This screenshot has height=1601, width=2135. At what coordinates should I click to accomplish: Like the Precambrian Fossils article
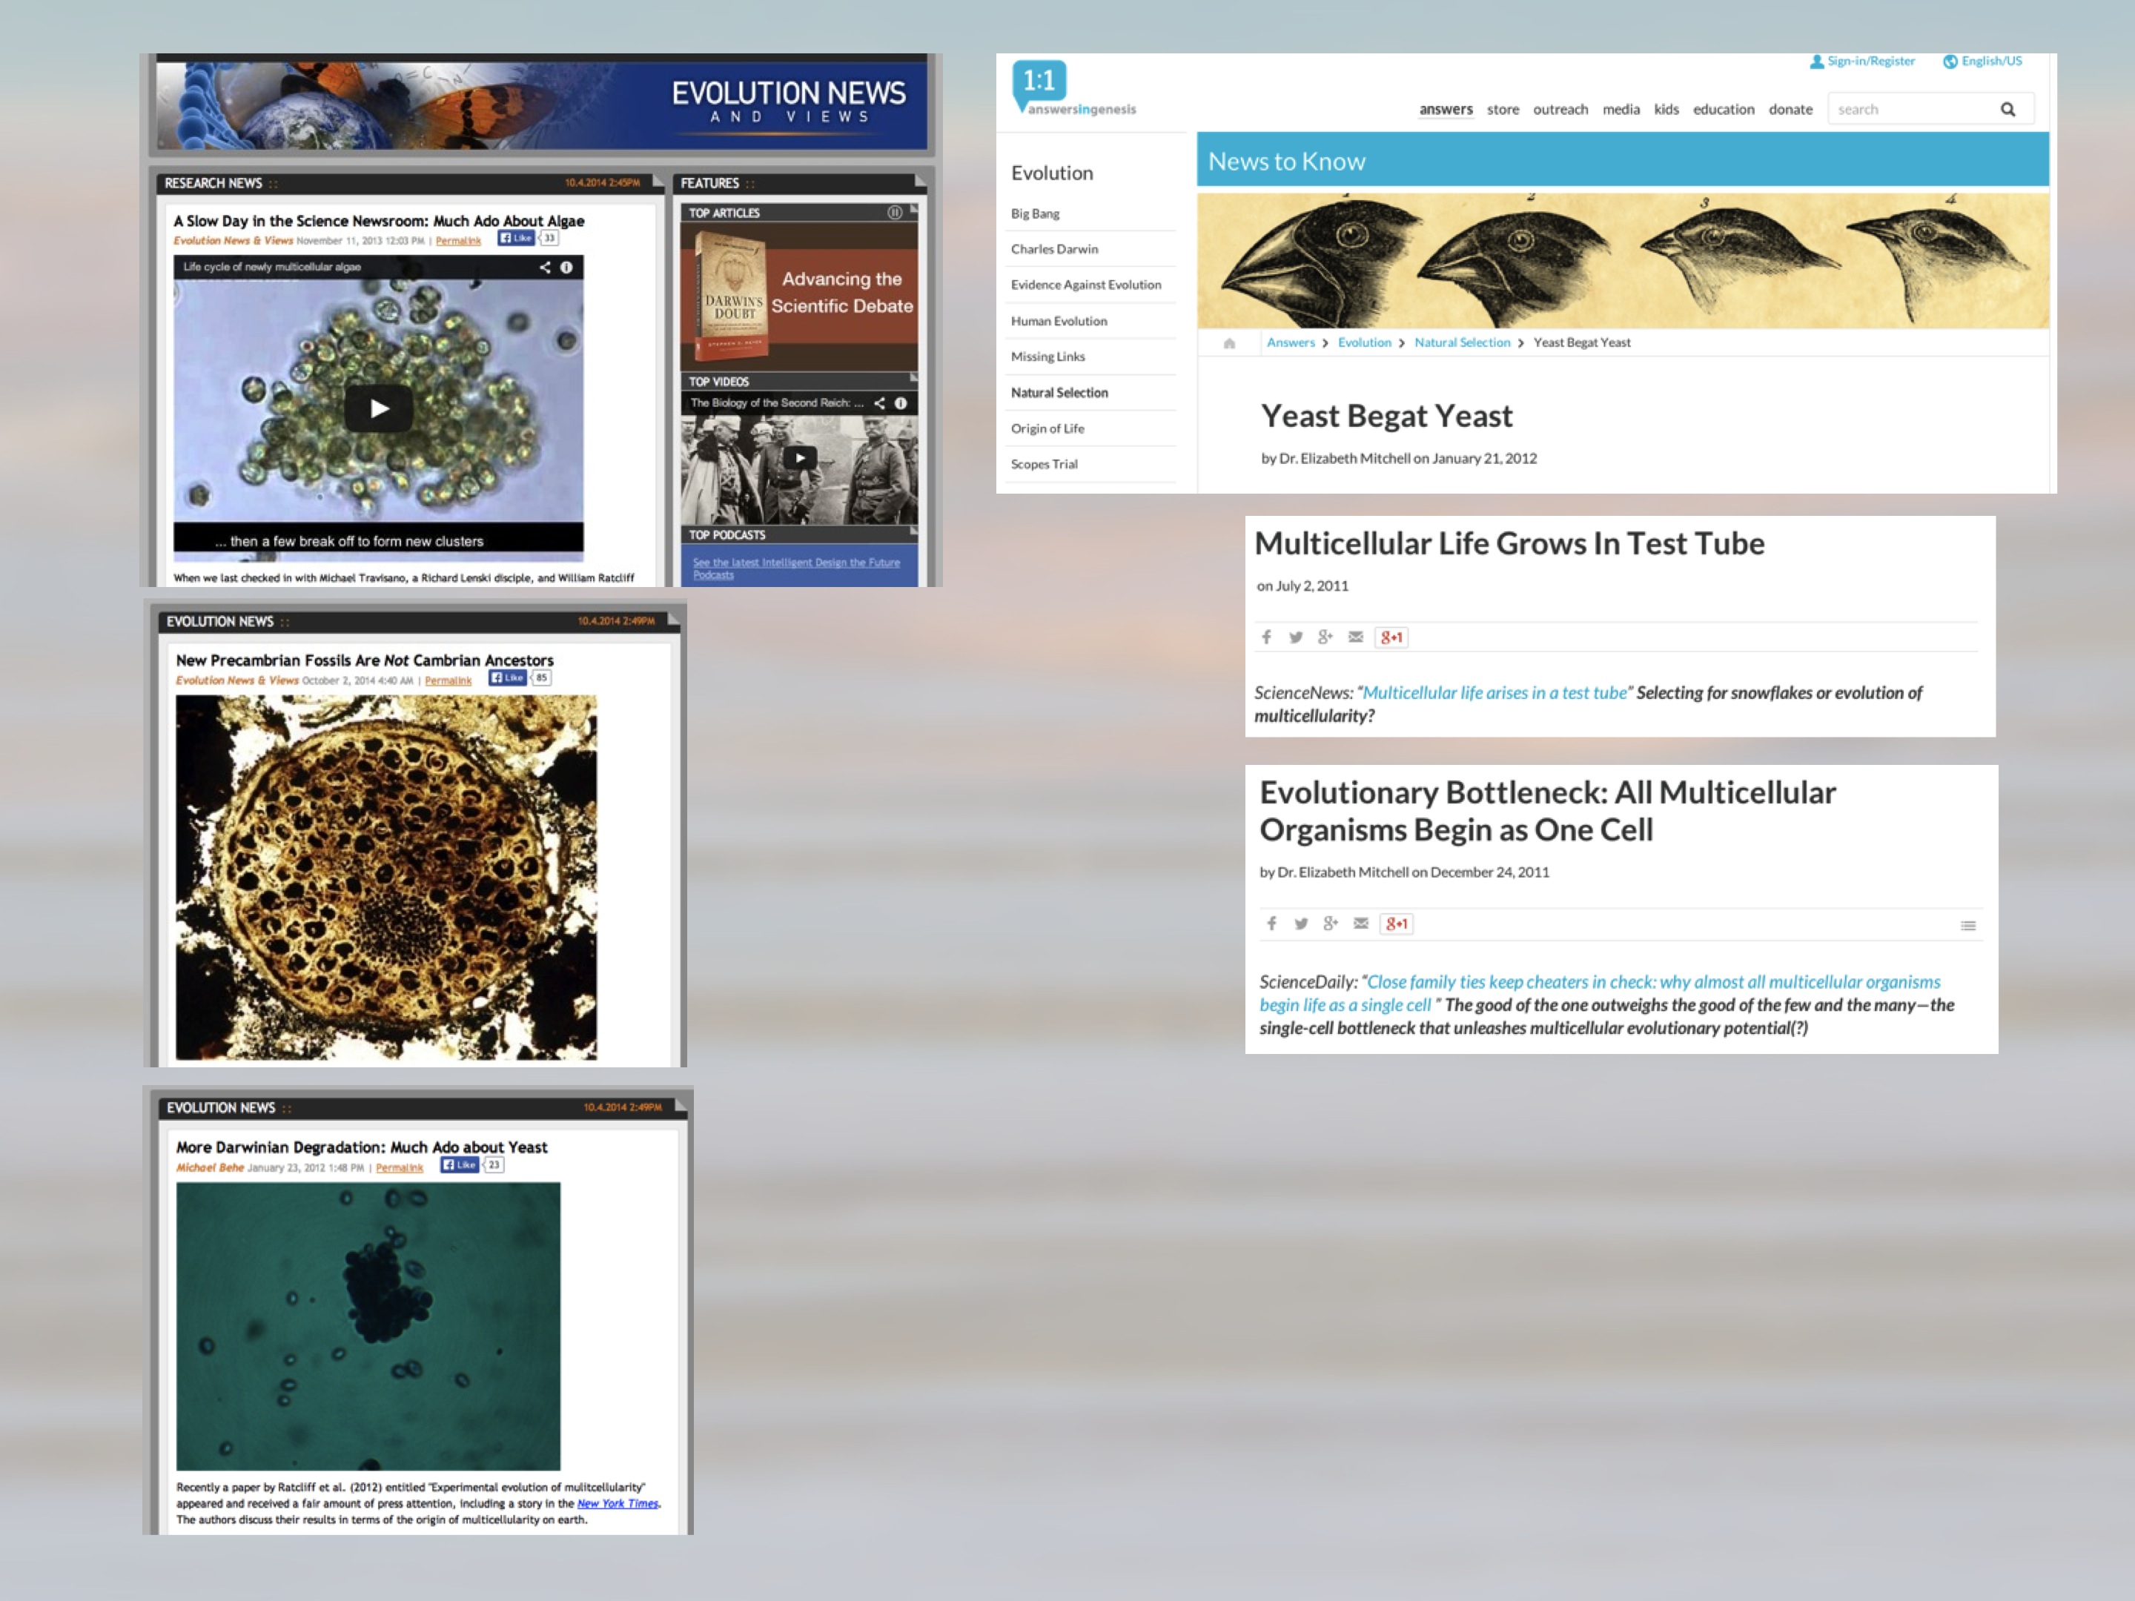[508, 677]
